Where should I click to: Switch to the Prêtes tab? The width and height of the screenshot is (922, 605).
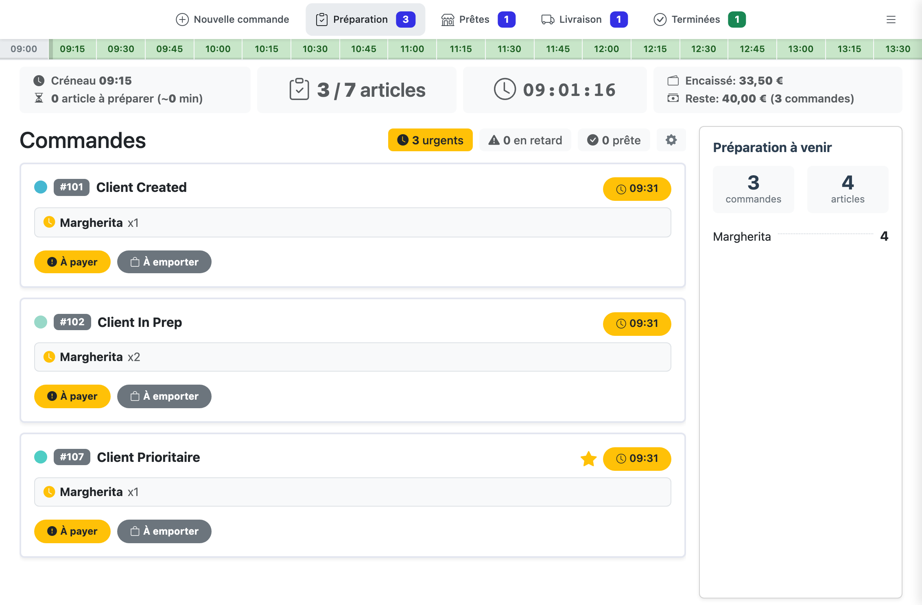(x=478, y=20)
